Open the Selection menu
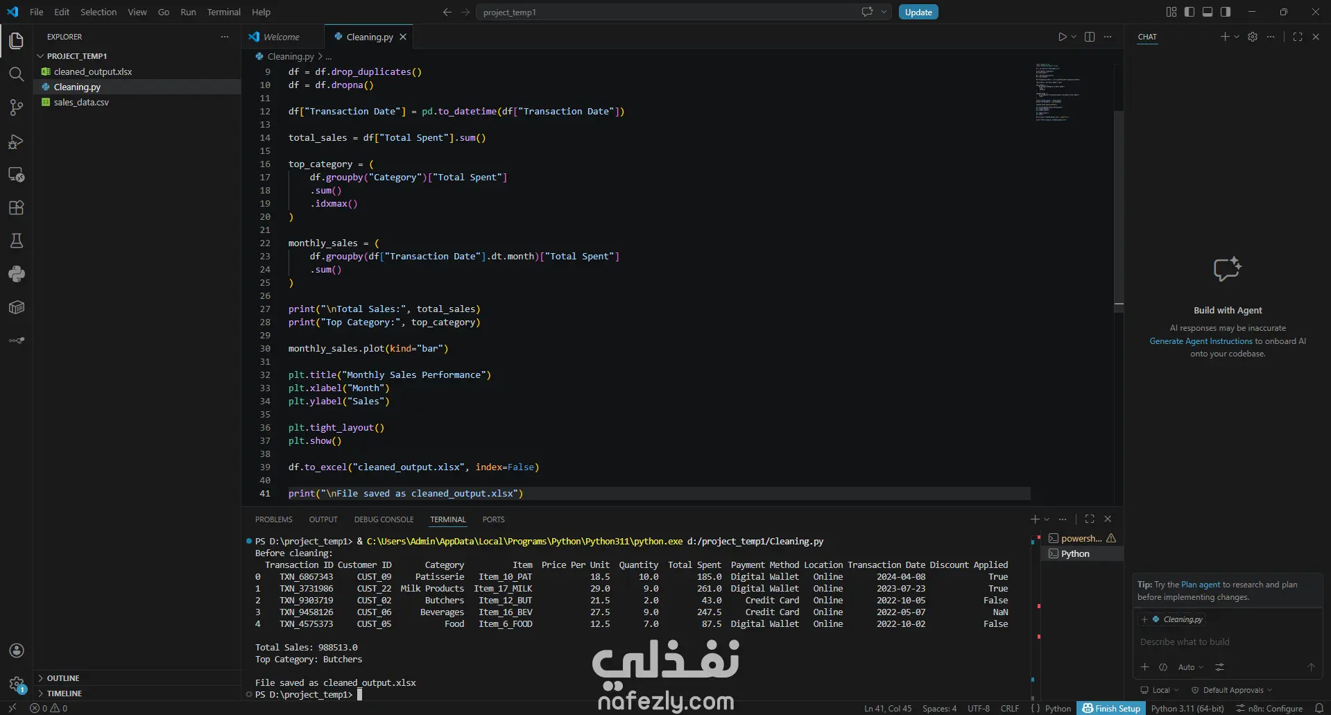The height and width of the screenshot is (715, 1331). point(98,12)
